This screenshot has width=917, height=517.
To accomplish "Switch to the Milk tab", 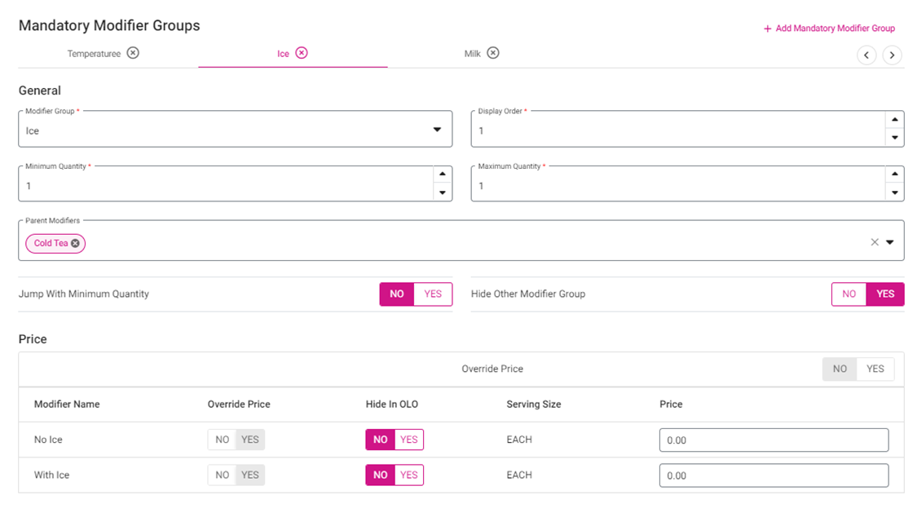I will pyautogui.click(x=473, y=54).
